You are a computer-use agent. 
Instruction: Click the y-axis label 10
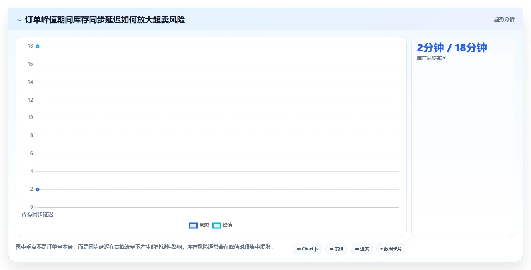coord(30,118)
